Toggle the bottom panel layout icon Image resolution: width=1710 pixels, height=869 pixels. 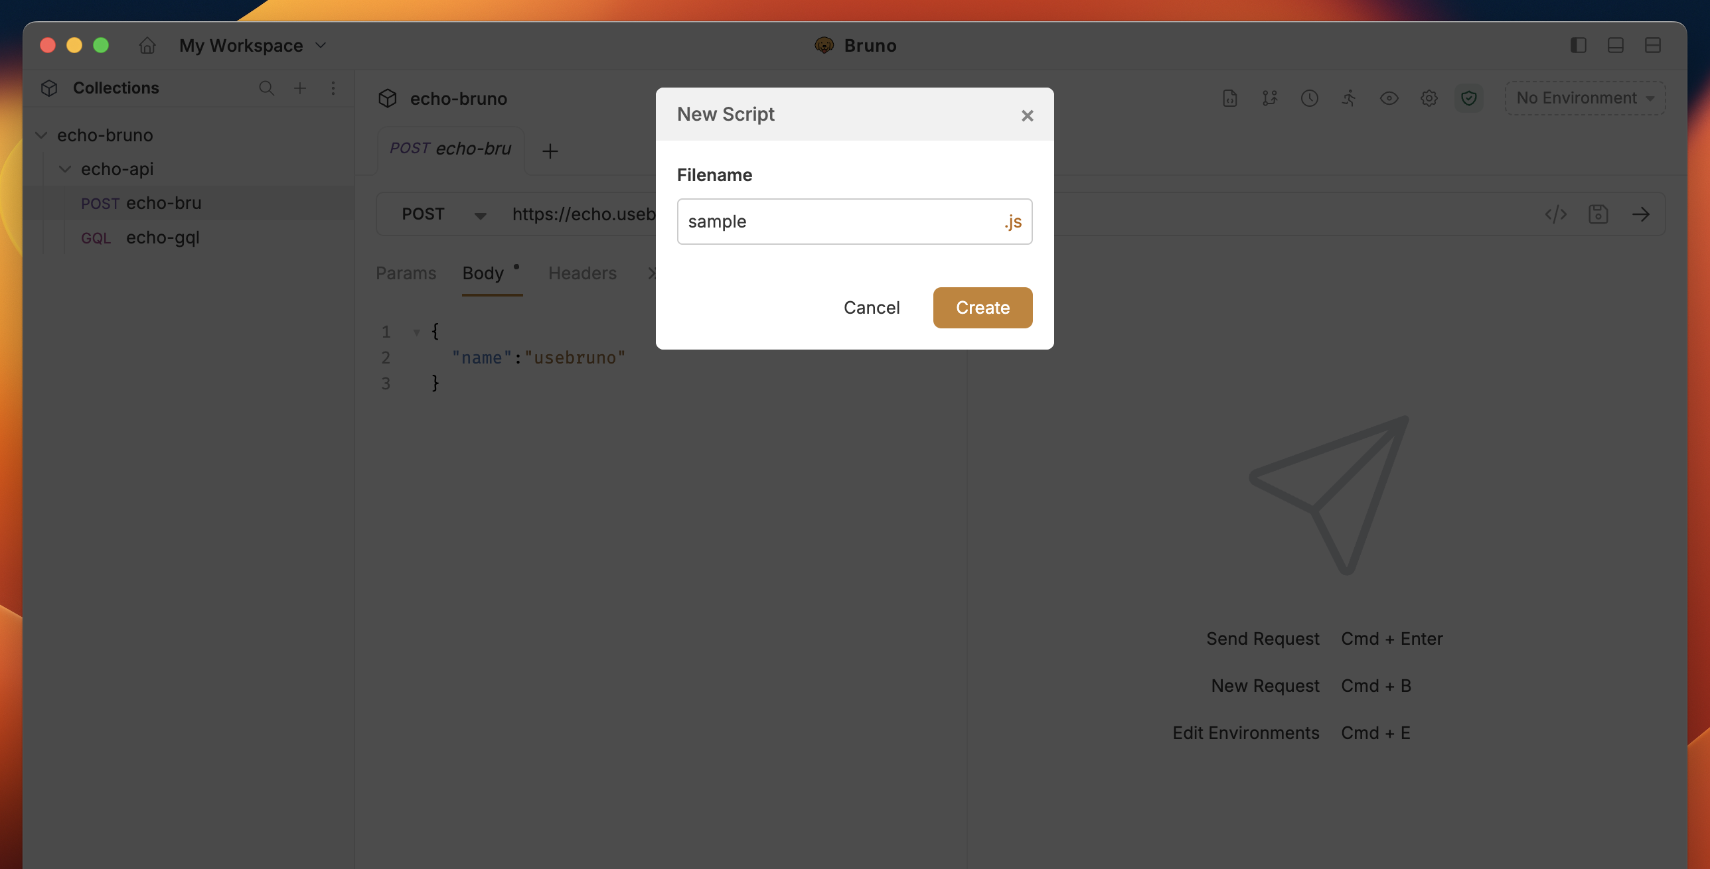pos(1615,45)
